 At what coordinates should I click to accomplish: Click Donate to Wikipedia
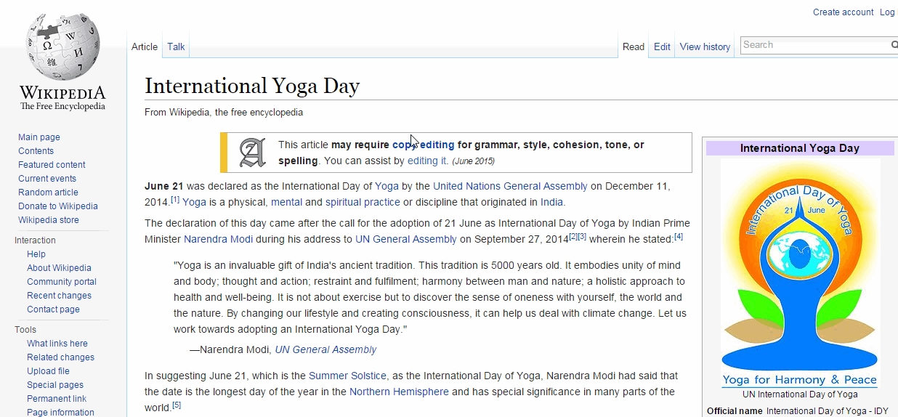(x=58, y=206)
